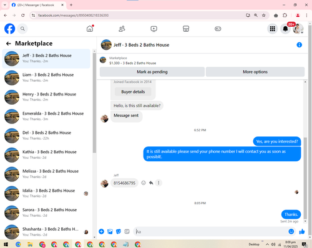
Task: Open the browser zoom magnifier icon
Action: coord(256,16)
